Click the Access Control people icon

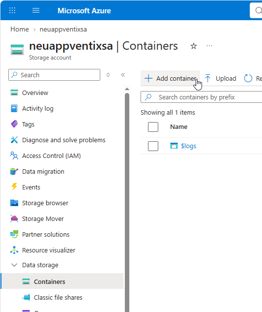click(14, 156)
